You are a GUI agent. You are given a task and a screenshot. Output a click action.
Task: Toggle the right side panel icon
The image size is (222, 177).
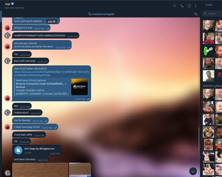coord(189,6)
